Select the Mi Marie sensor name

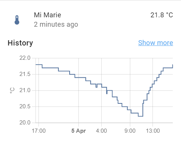[47, 15]
